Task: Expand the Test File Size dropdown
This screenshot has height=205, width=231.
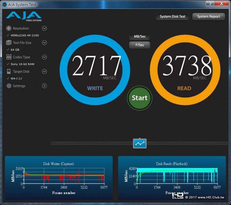Action: (44, 43)
